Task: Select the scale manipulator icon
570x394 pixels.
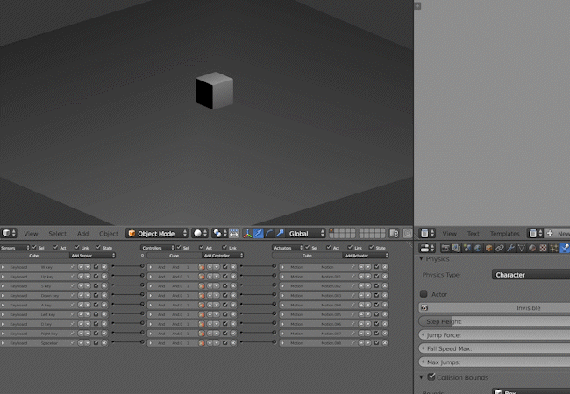Action: coord(280,233)
